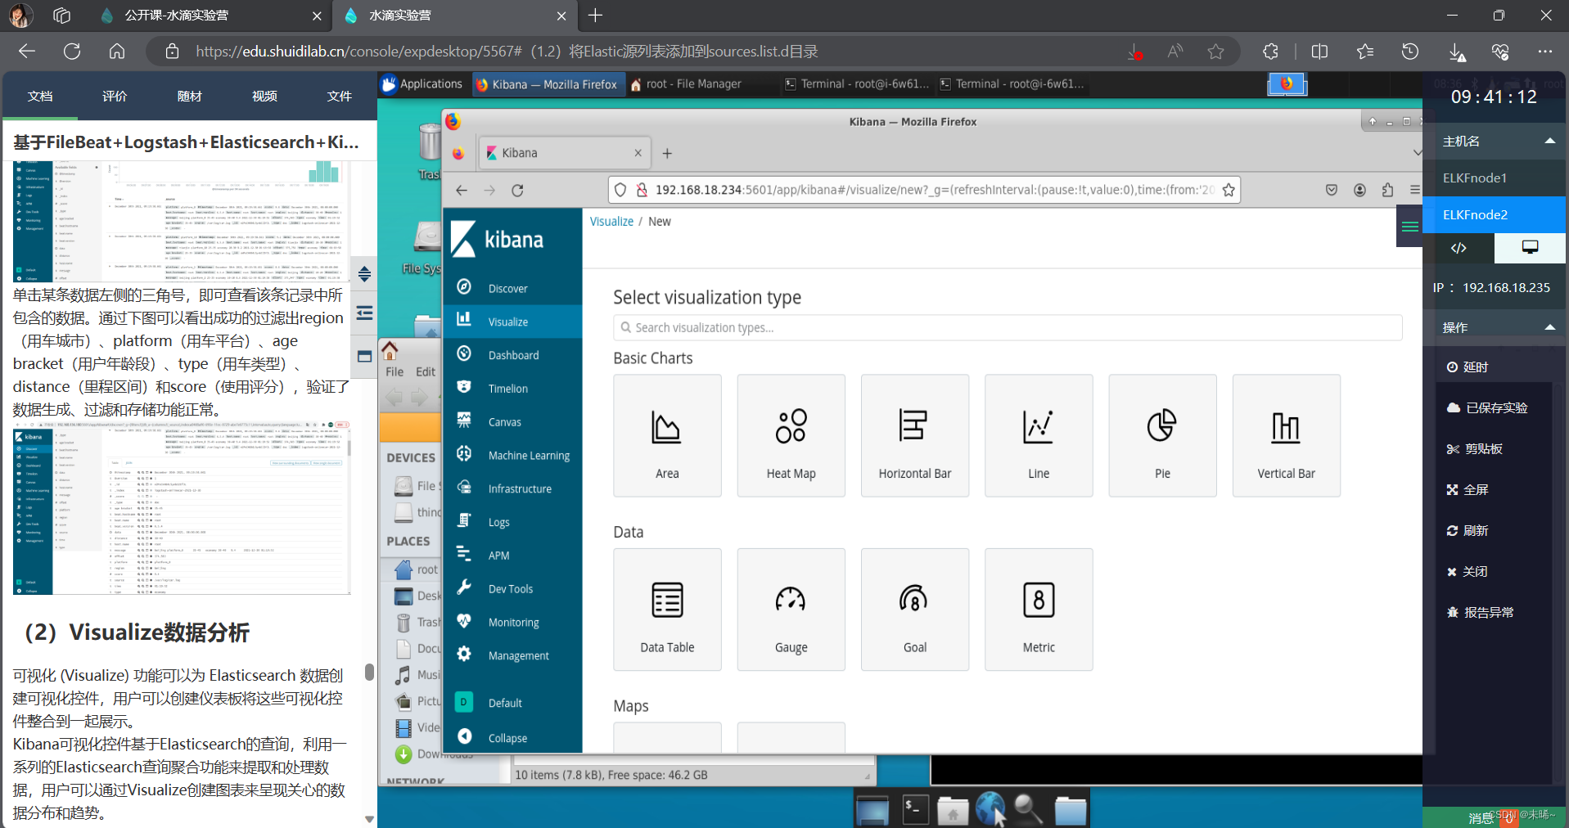The width and height of the screenshot is (1569, 828).
Task: Select the Goal visualization
Action: [915, 610]
